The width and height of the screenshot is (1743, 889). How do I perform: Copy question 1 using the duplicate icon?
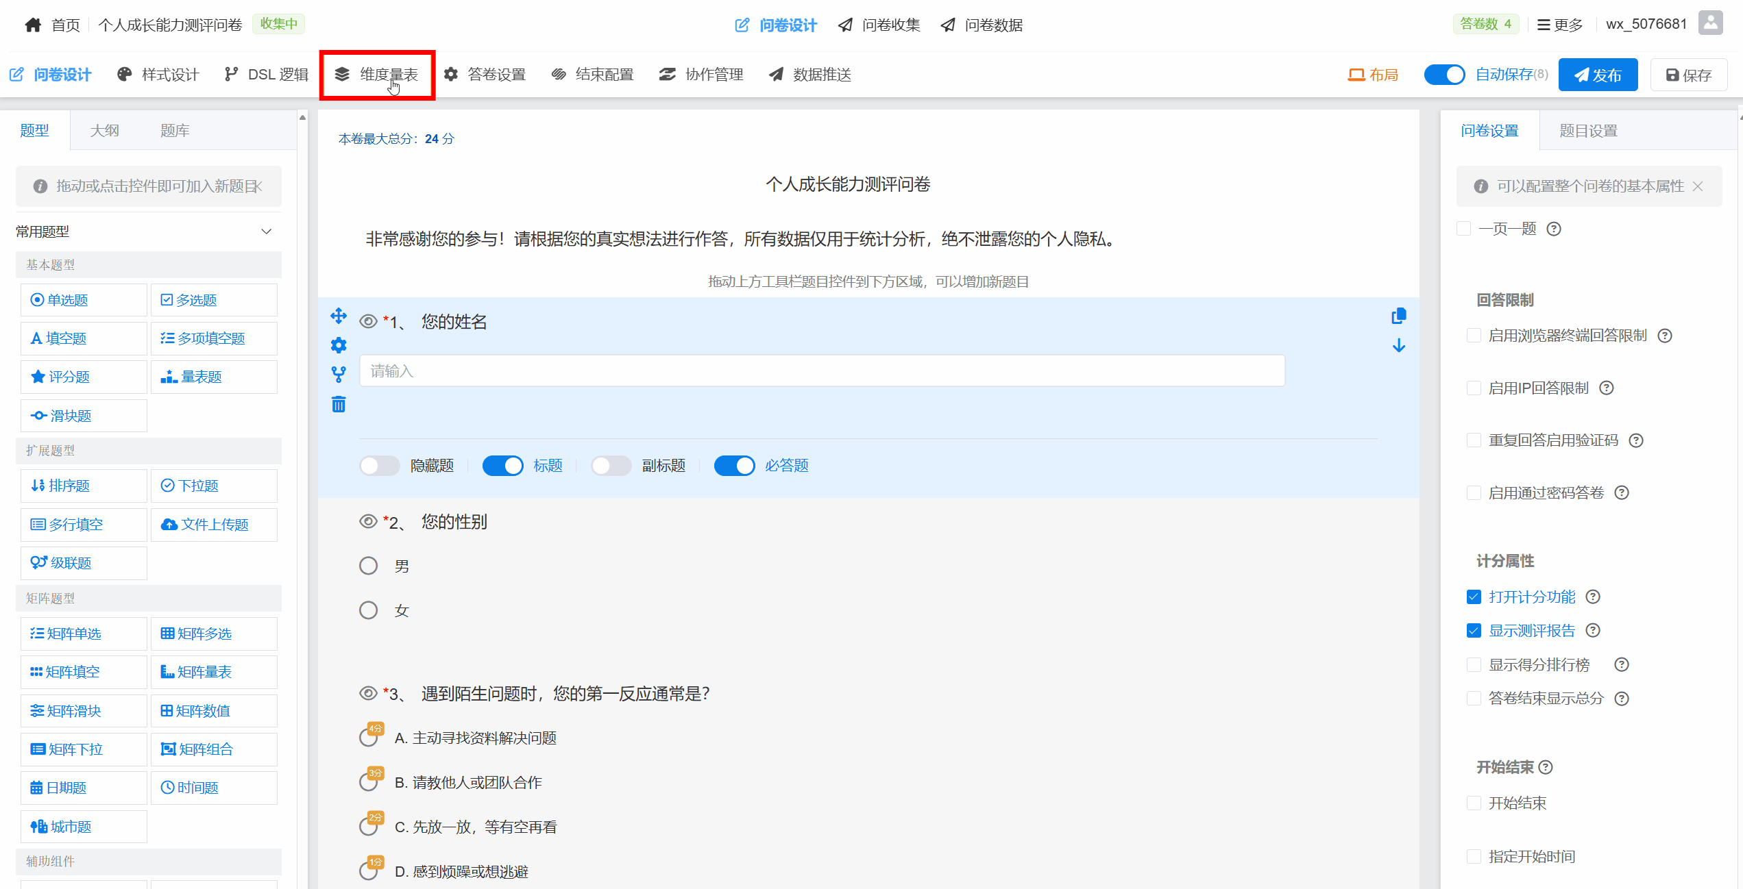tap(1399, 316)
